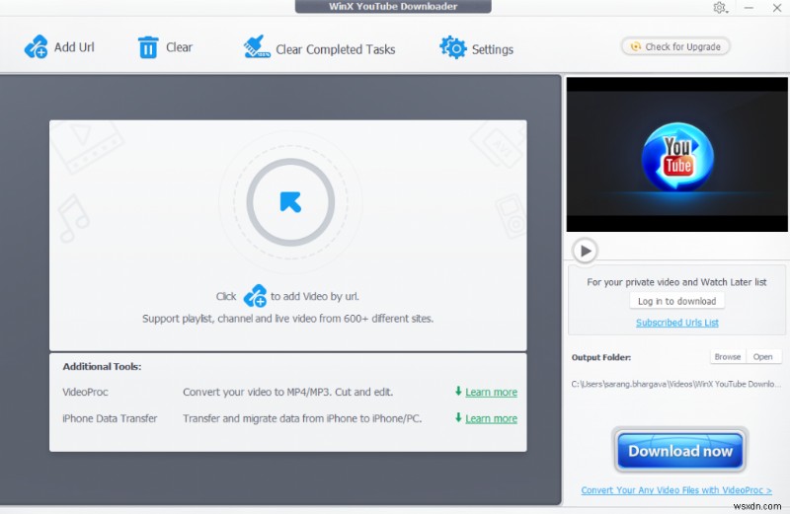Click the Download now button
790x514 pixels.
tap(680, 451)
